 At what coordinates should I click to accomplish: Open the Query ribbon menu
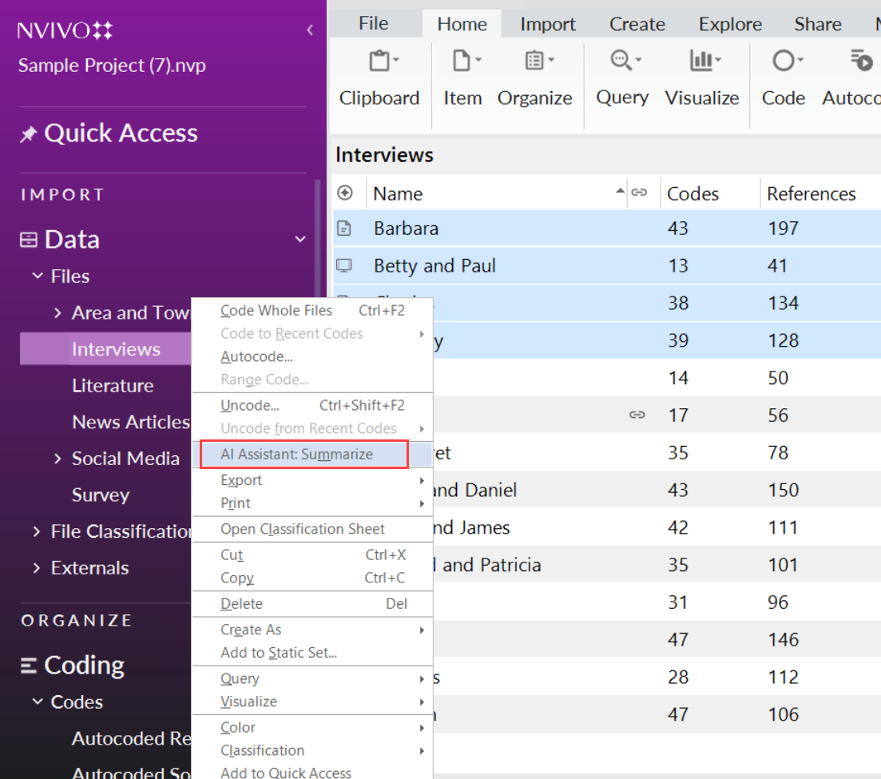click(x=622, y=77)
